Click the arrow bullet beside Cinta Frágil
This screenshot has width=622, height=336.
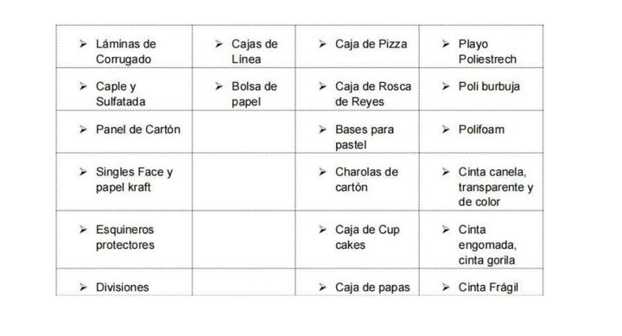tap(446, 287)
